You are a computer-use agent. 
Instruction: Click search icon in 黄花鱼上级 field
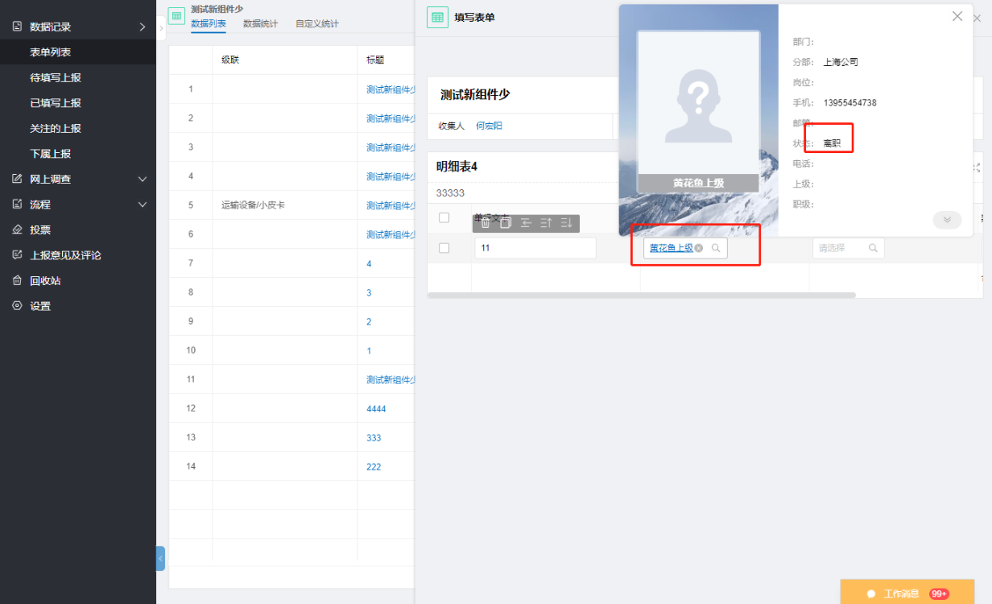[x=716, y=248]
